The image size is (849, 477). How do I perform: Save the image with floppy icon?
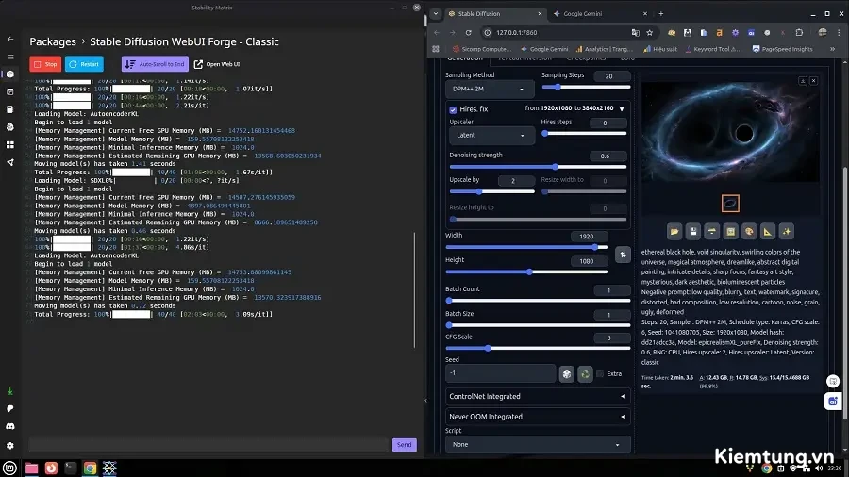click(x=693, y=232)
